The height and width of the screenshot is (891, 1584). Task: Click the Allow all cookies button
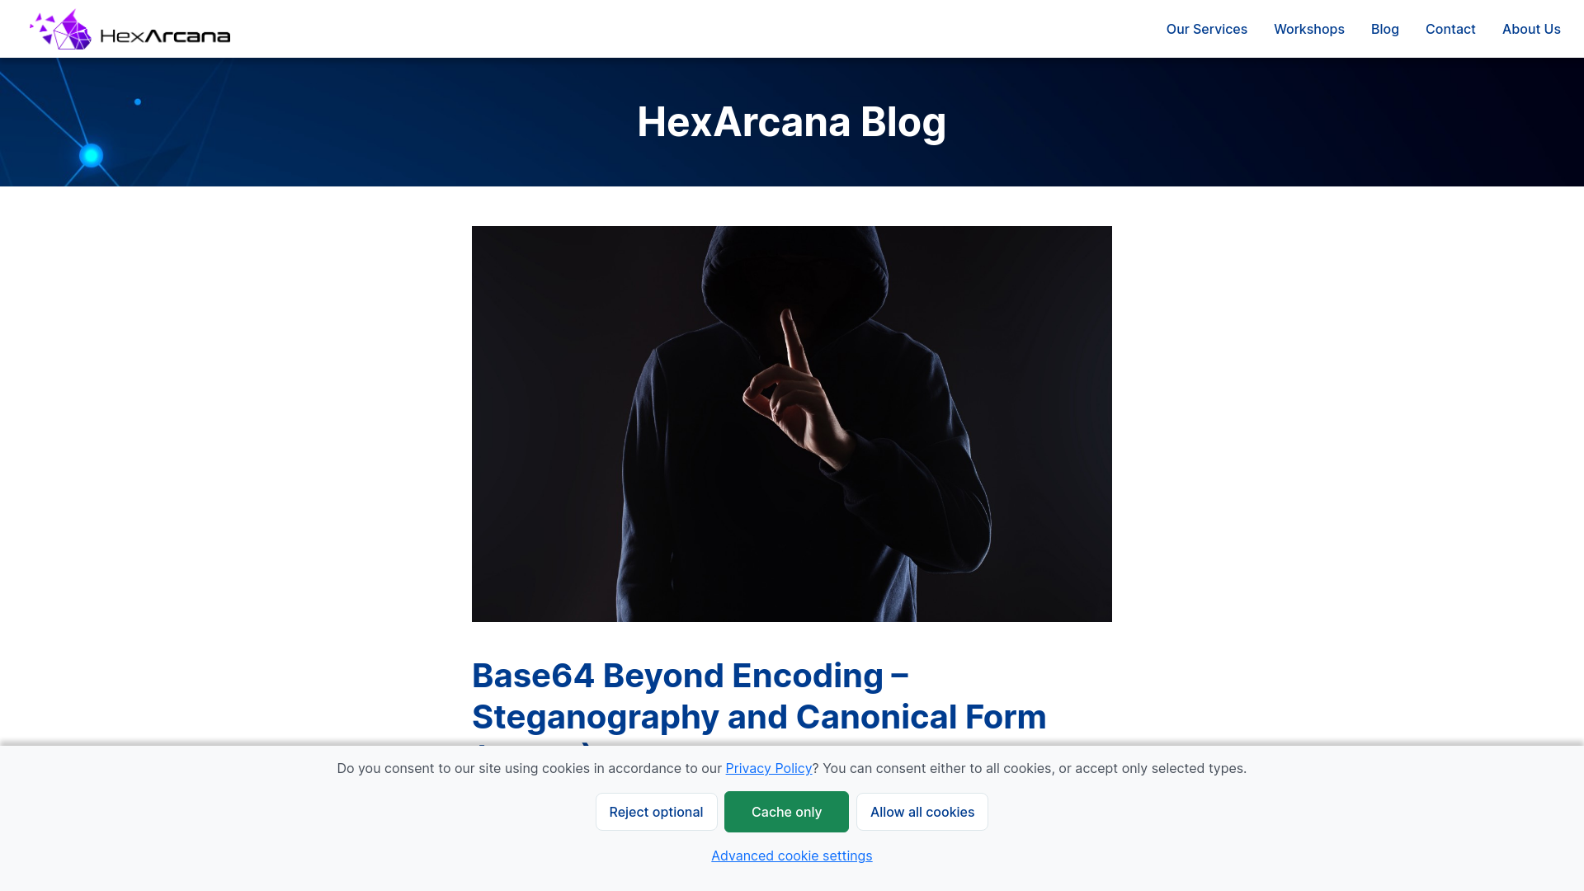[x=922, y=810]
